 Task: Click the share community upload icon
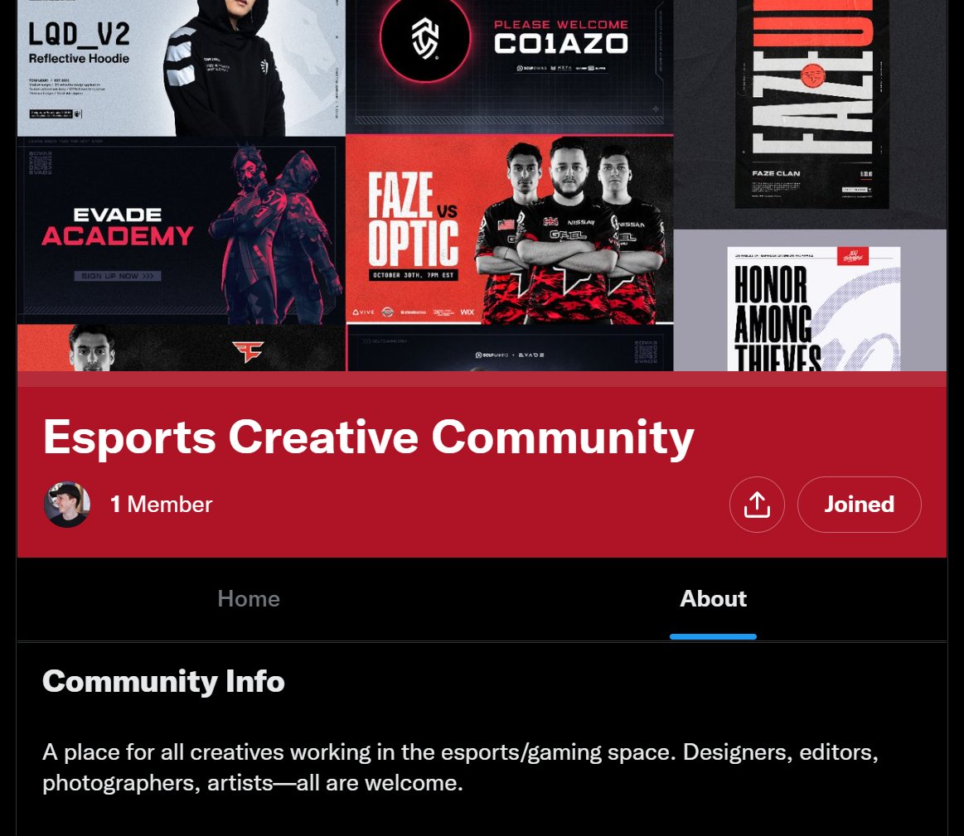[x=757, y=505]
